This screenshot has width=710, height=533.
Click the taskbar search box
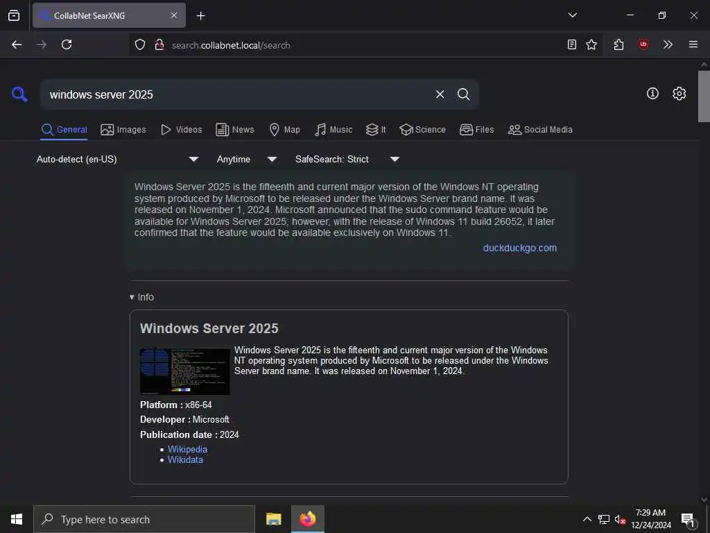[144, 519]
